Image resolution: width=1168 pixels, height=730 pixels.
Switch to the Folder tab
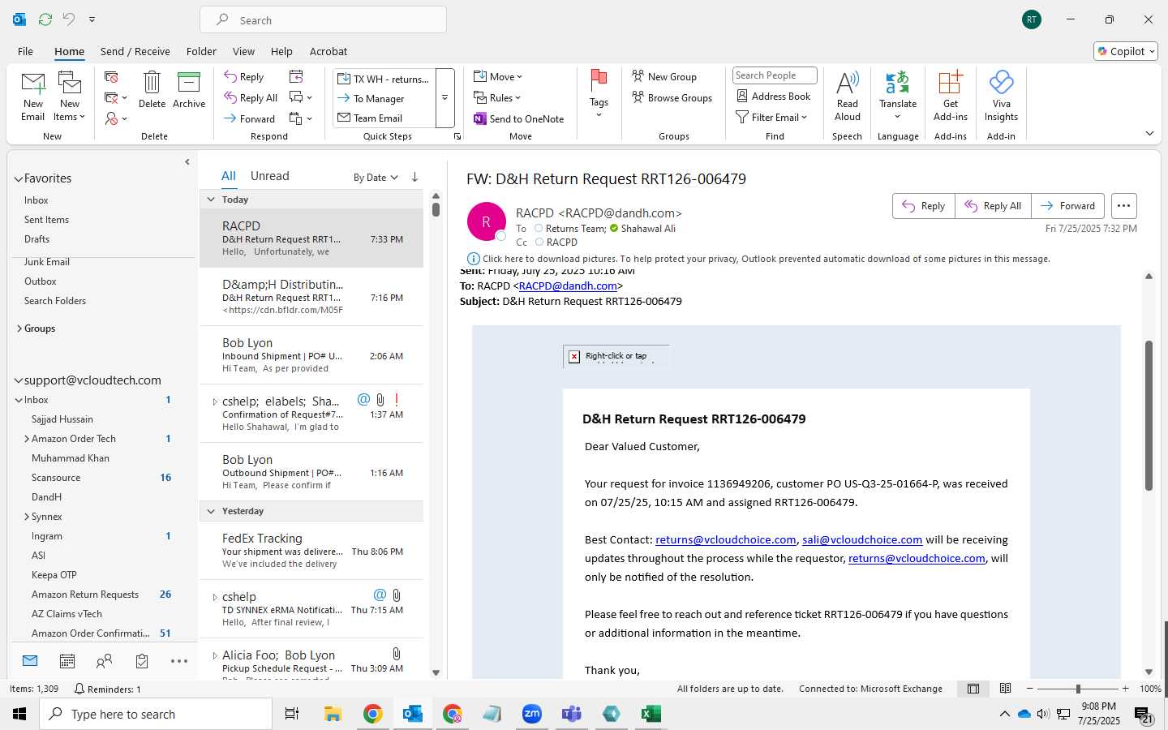(x=201, y=51)
